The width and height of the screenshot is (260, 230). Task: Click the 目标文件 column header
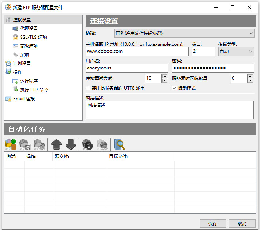141,156
